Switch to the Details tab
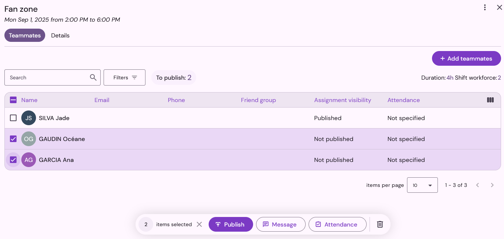This screenshot has width=504, height=239. click(x=60, y=35)
